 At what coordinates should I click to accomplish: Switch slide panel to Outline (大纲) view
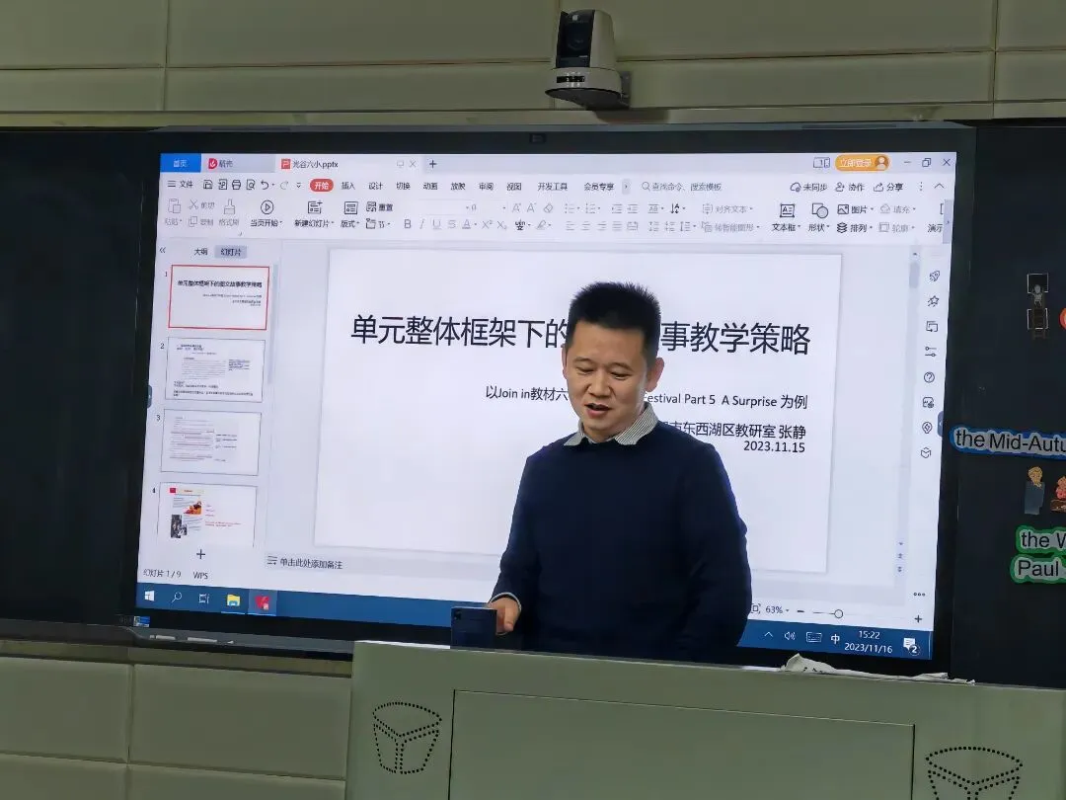200,252
